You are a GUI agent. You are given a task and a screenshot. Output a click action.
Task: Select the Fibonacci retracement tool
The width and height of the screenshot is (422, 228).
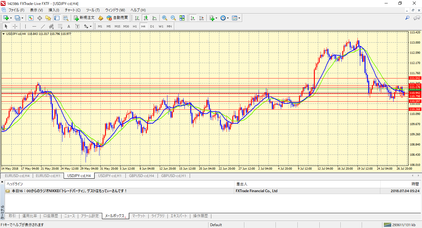tap(60, 26)
